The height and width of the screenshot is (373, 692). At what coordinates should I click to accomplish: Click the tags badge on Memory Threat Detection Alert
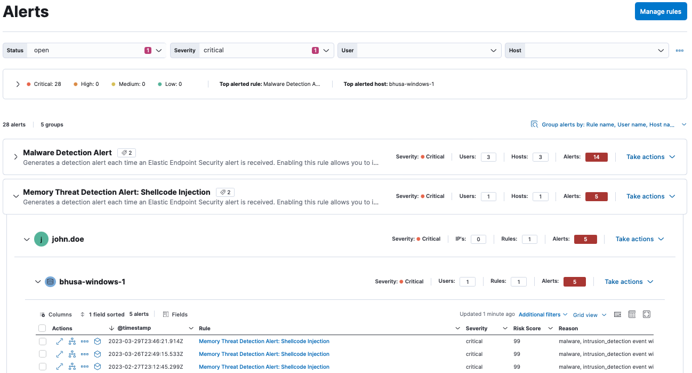coord(225,192)
